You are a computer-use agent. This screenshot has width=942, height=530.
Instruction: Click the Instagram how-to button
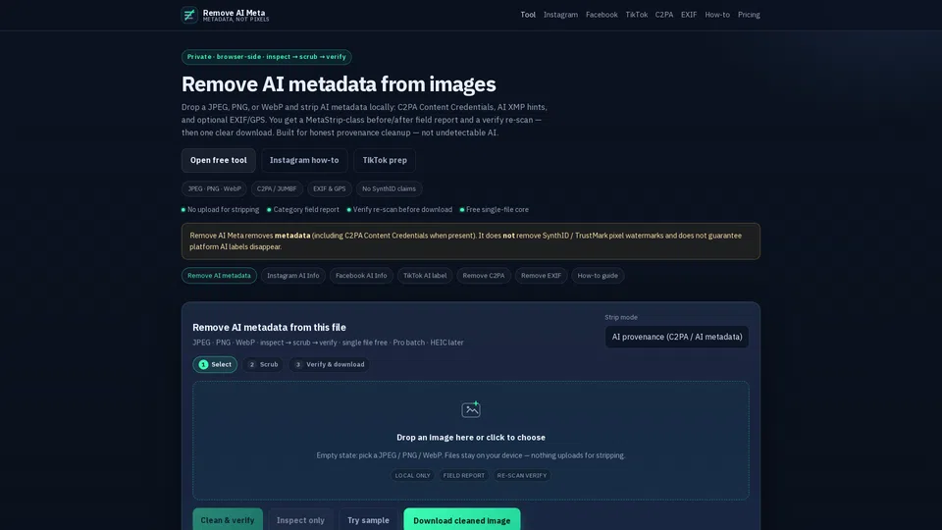tap(304, 160)
